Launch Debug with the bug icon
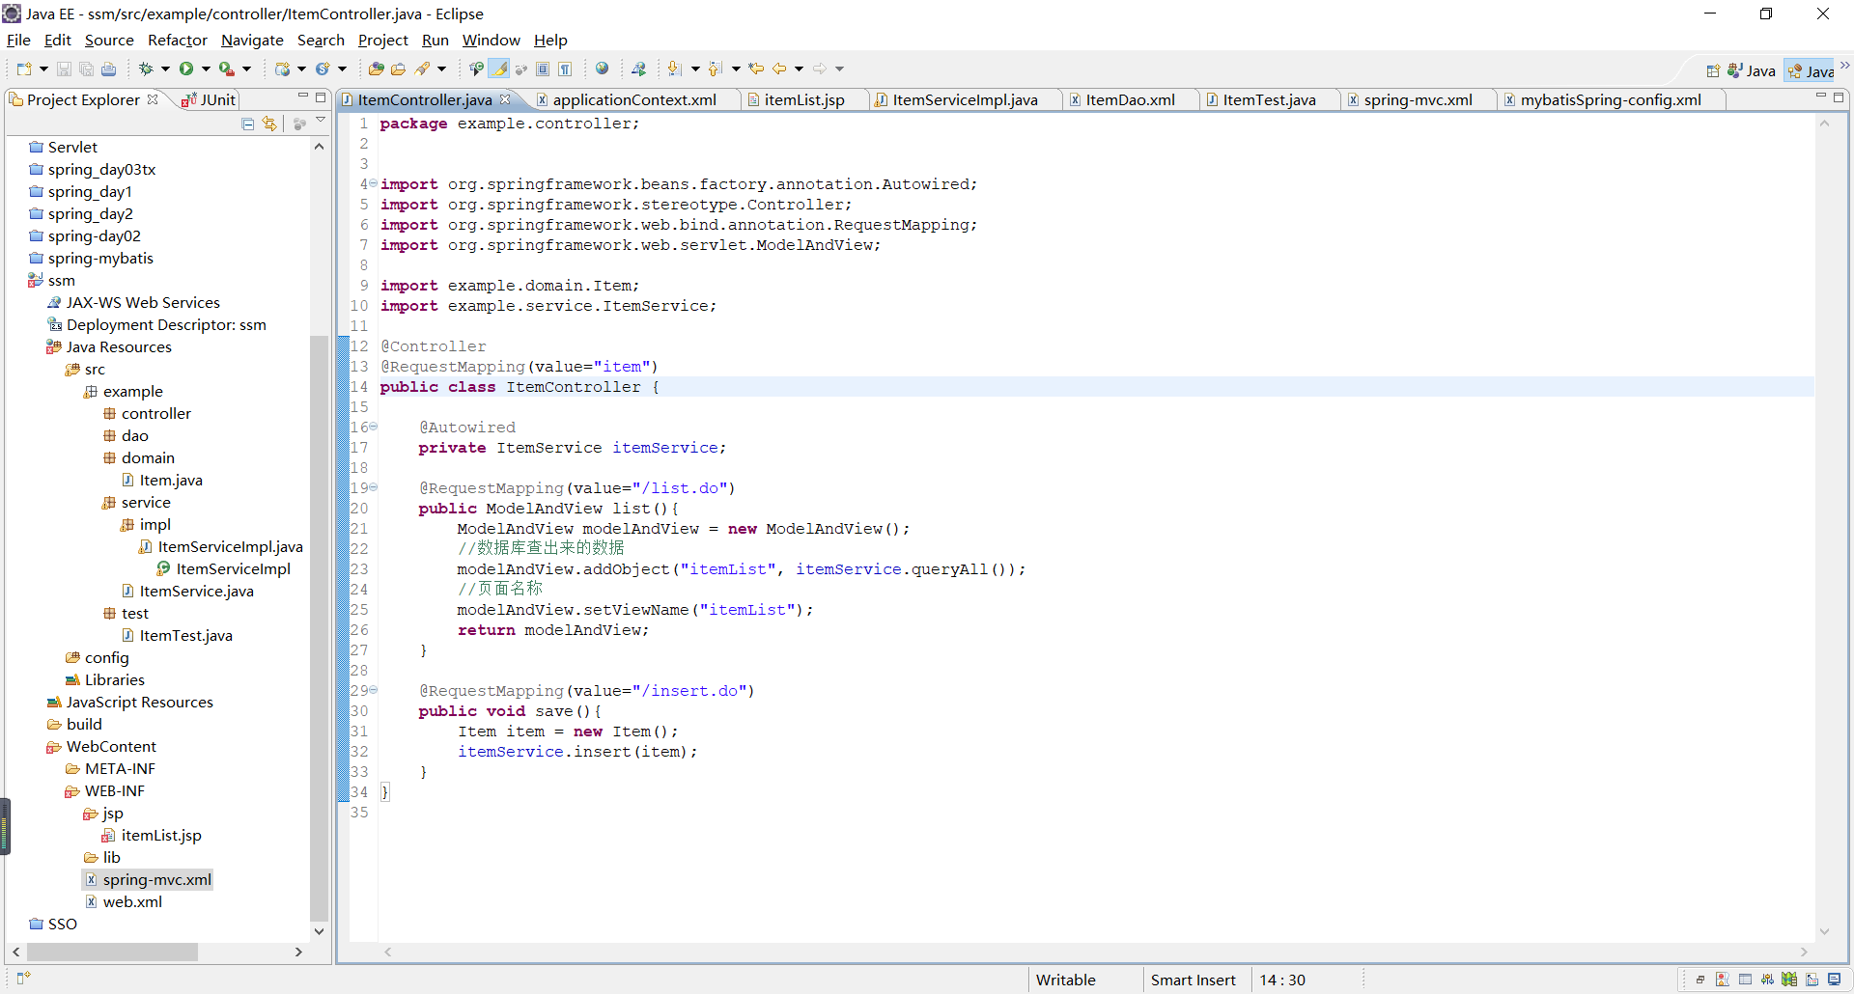Screen dimensions: 1854x994 tap(146, 69)
